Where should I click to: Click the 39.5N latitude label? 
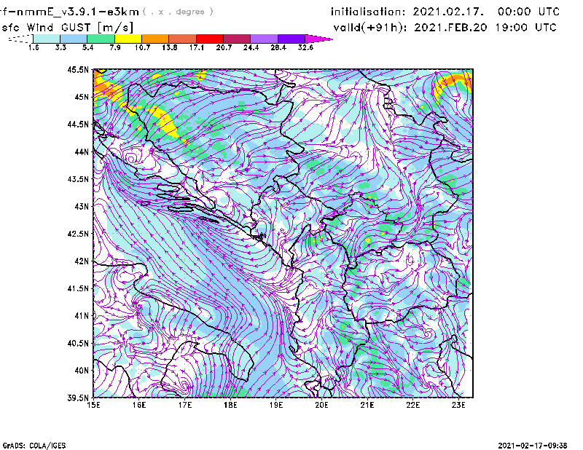click(78, 398)
